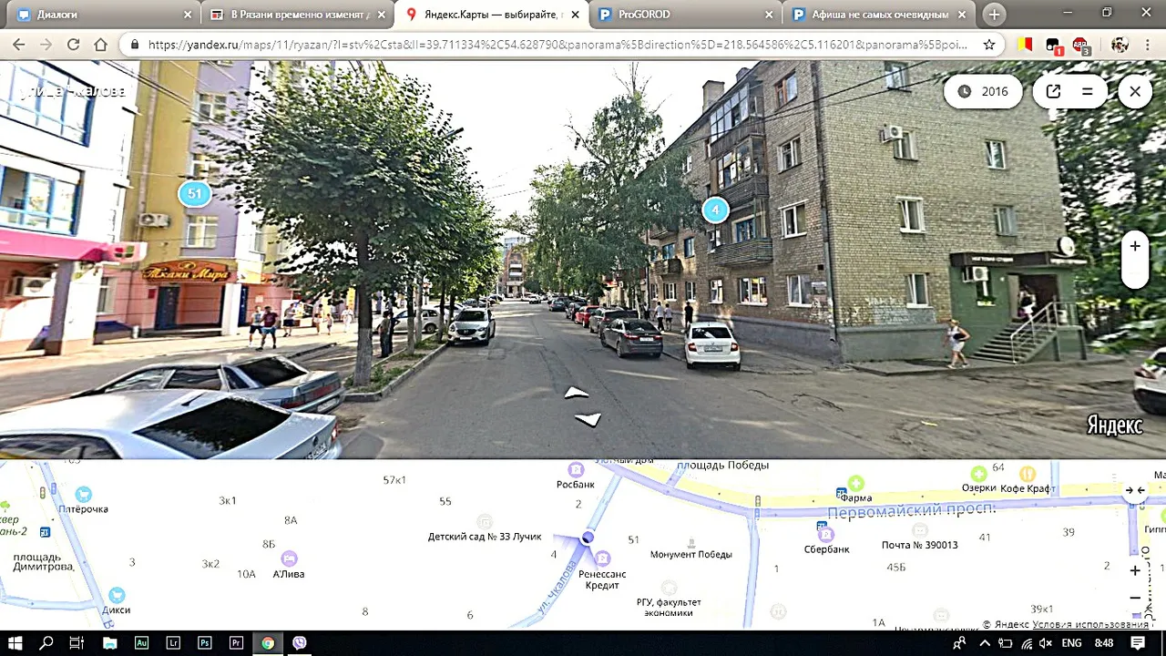
Task: Open Chrome three-dot menu
Action: point(1147,45)
